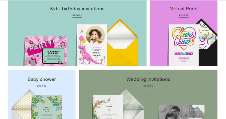Click the It's Jane's Big Day text box
The width and height of the screenshot is (226, 119).
click(53, 56)
